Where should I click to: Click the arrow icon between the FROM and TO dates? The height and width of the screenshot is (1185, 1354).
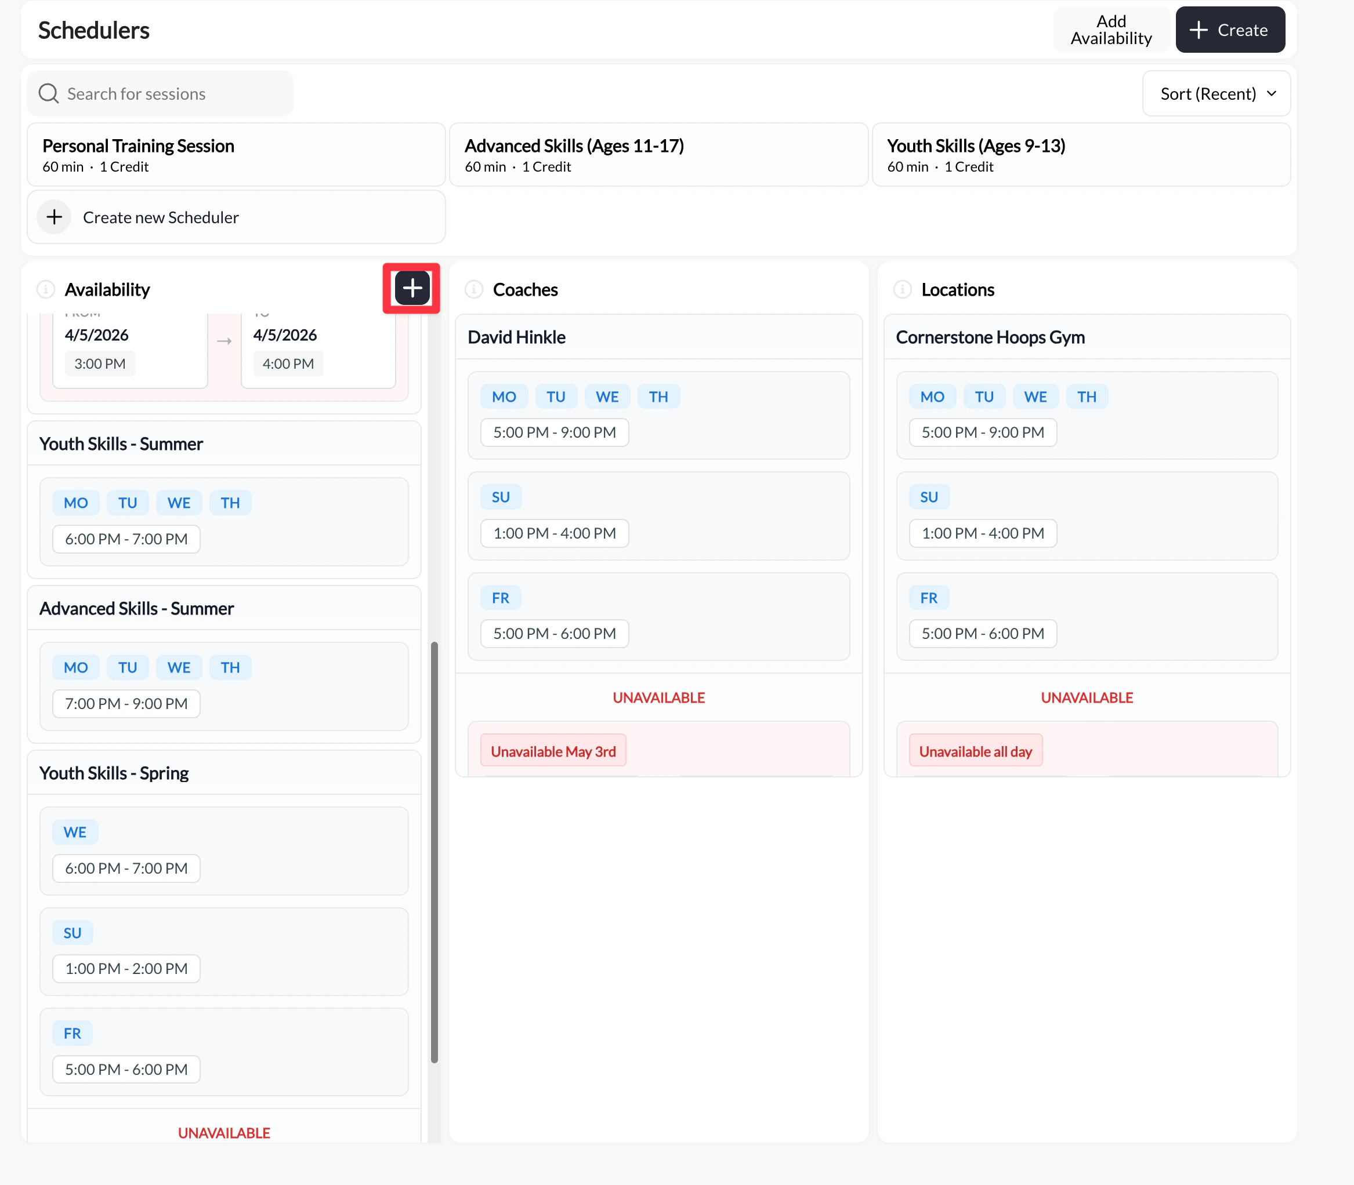(225, 340)
